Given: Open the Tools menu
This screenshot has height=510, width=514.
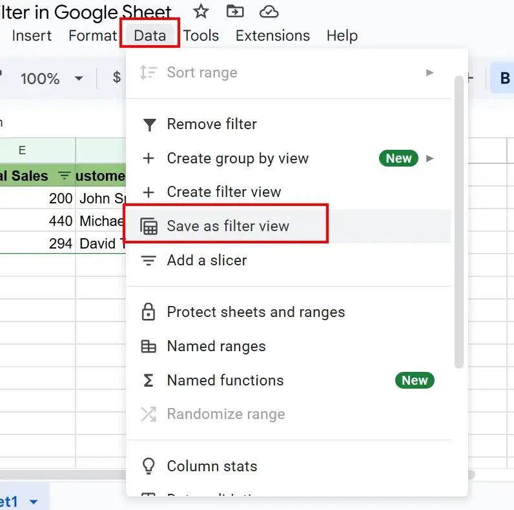Looking at the screenshot, I should pos(201,36).
